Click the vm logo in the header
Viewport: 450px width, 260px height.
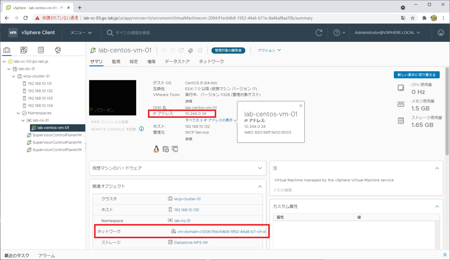tap(13, 33)
